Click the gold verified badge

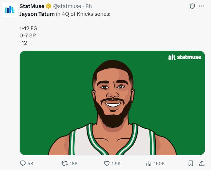click(49, 6)
